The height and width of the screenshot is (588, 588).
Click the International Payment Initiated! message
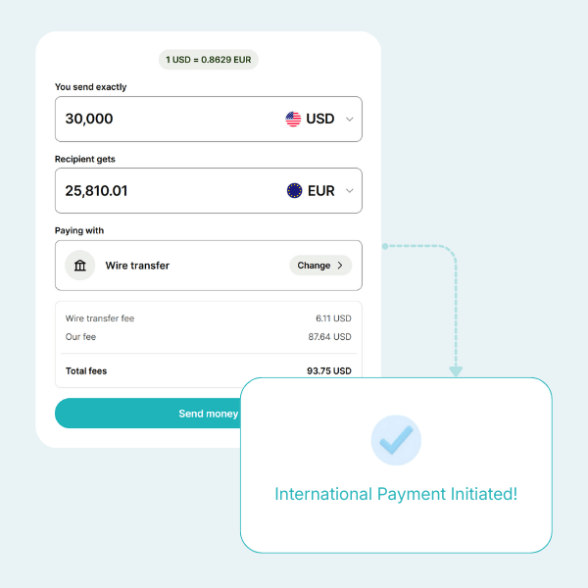coord(396,494)
